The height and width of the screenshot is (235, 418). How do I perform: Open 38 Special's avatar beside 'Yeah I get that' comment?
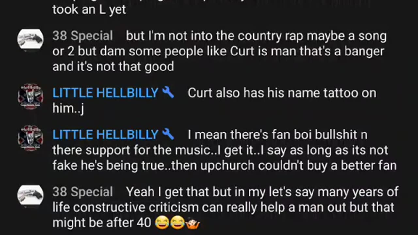click(x=30, y=195)
